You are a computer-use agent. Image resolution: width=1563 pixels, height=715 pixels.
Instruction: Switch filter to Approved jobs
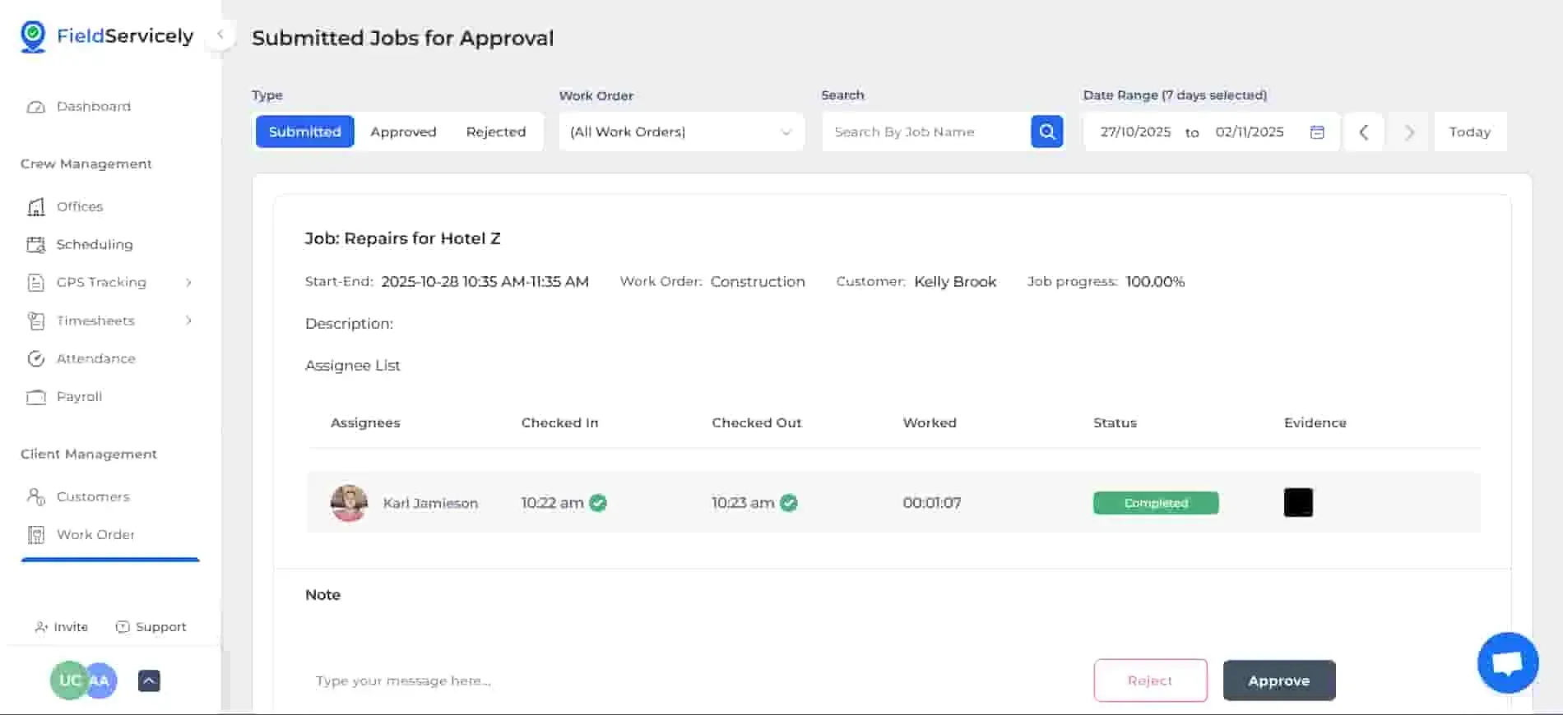click(x=403, y=131)
